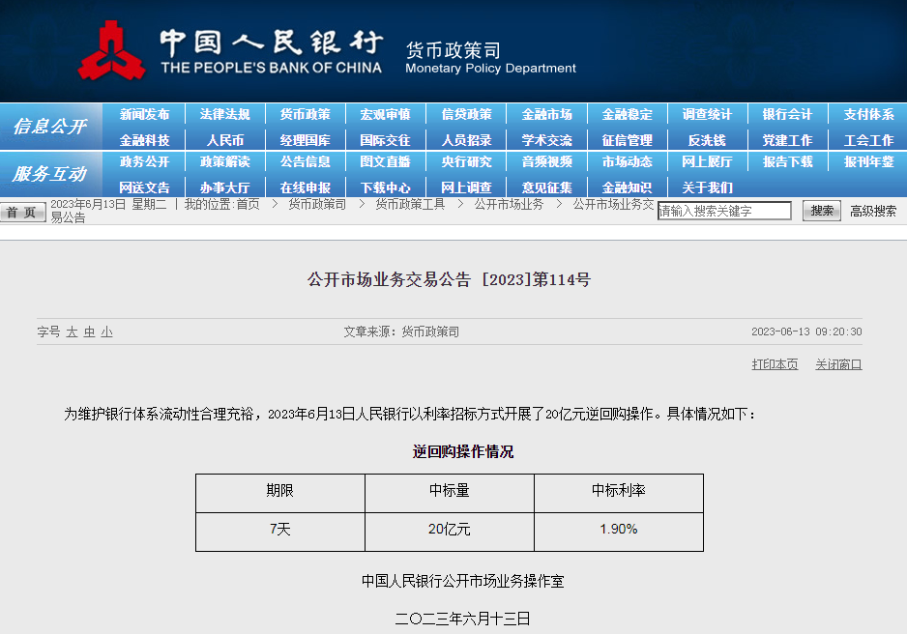
Task: Click the 首页 home button
Action: pos(22,212)
